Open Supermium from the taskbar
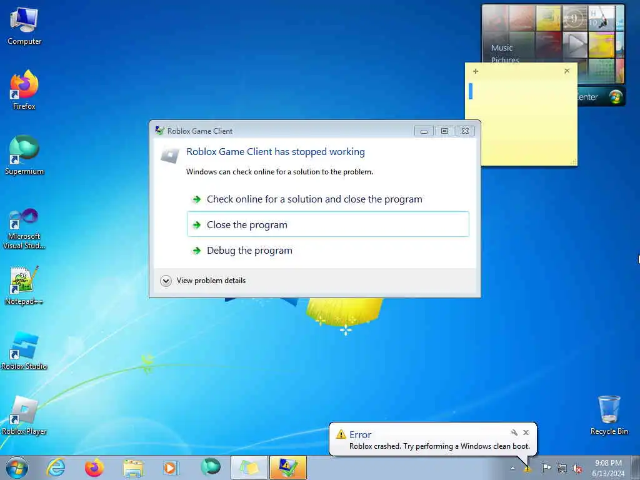This screenshot has height=480, width=640. point(210,467)
